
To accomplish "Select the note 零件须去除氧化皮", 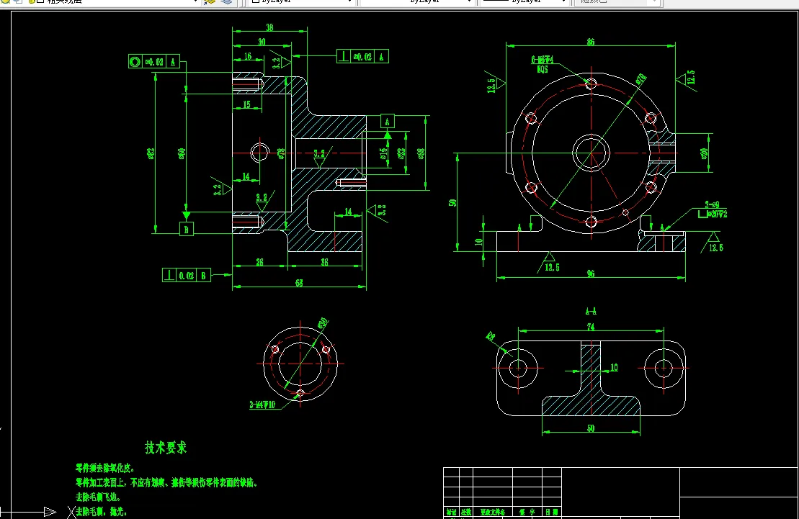I will click(x=104, y=468).
